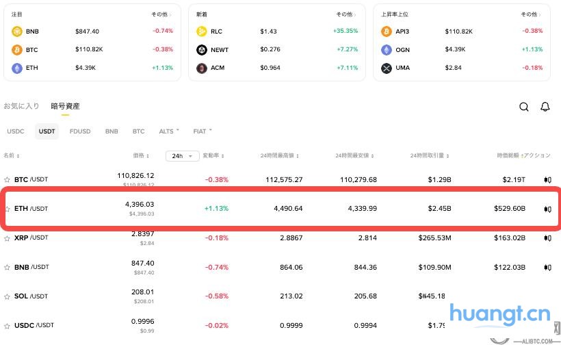Expand the FIAT quote currency dropdown
The image size is (561, 345).
pos(203,131)
